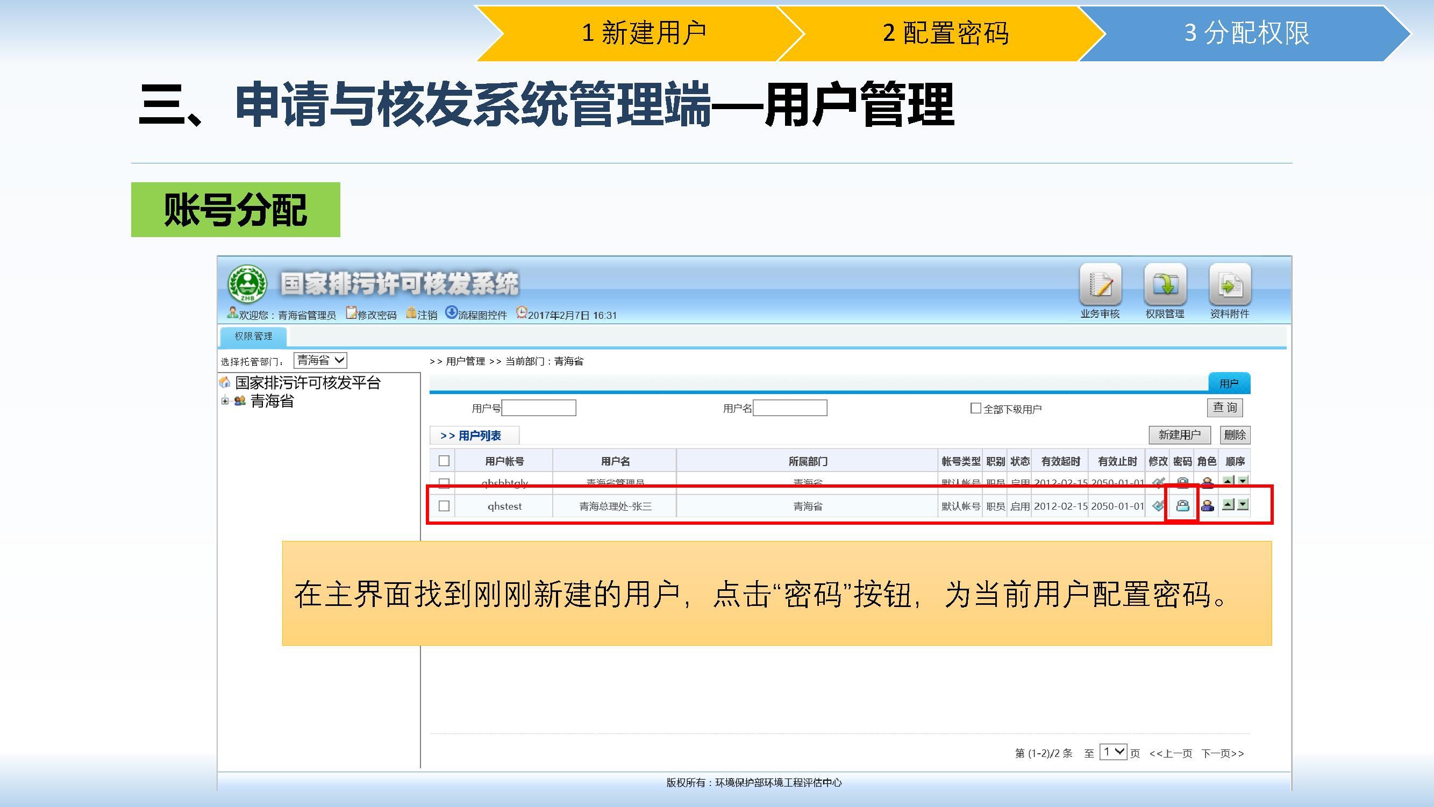Click the edit icon in qhstest row
The image size is (1434, 807).
tap(1158, 505)
